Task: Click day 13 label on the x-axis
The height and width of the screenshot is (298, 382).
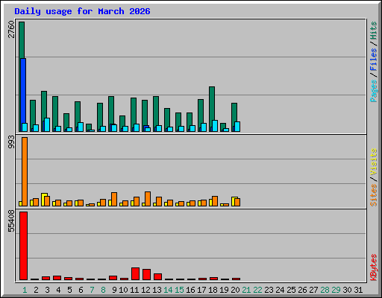Action: (157, 290)
